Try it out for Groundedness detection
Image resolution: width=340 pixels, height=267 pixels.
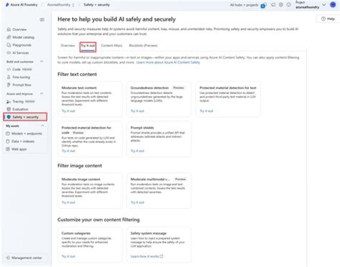click(137, 111)
